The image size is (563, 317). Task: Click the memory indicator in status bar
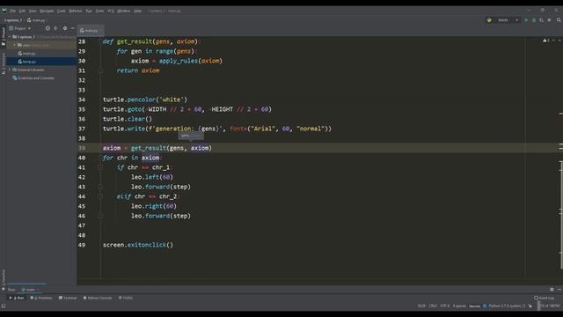coord(548,306)
